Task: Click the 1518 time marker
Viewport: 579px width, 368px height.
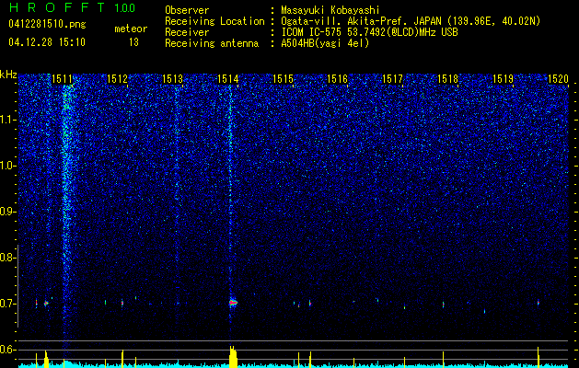Action: [447, 78]
